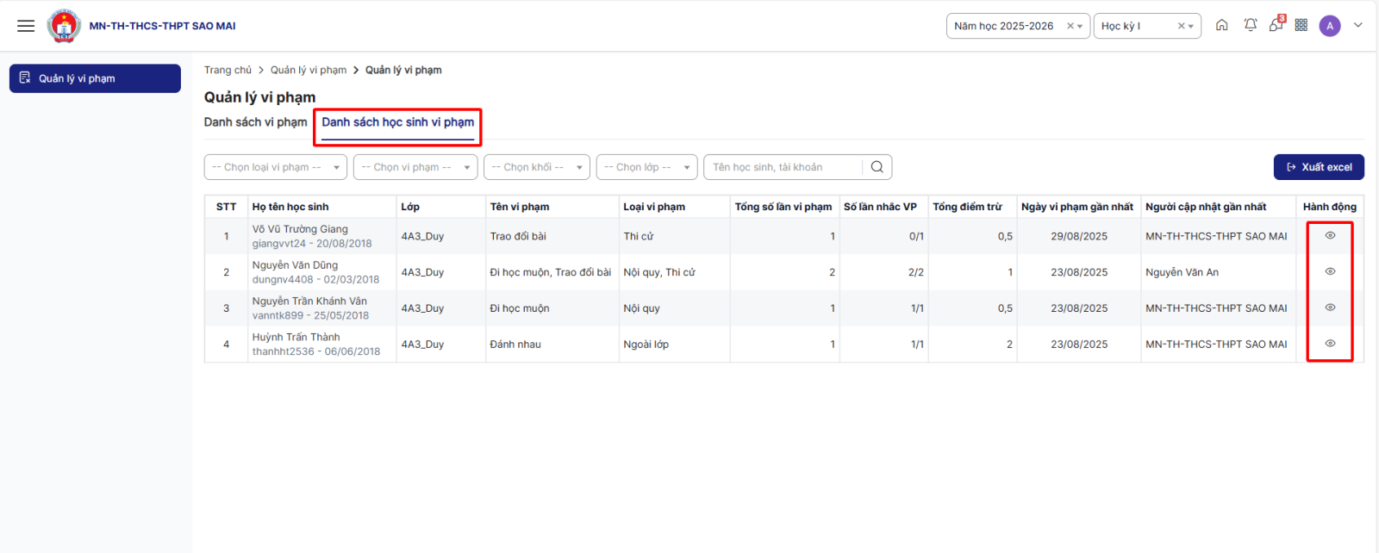Go to Trang chủ breadcrumb link

point(228,70)
